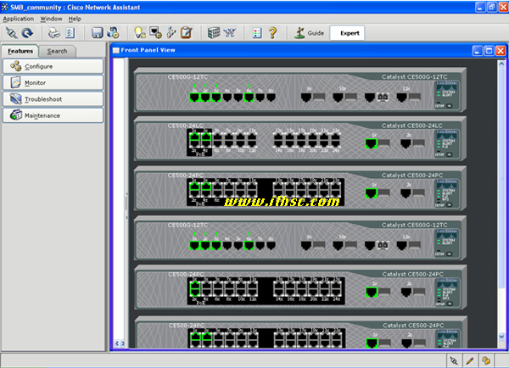This screenshot has width=509, height=368.
Task: Click the Cisco Network Assistant title icon
Action: point(5,7)
